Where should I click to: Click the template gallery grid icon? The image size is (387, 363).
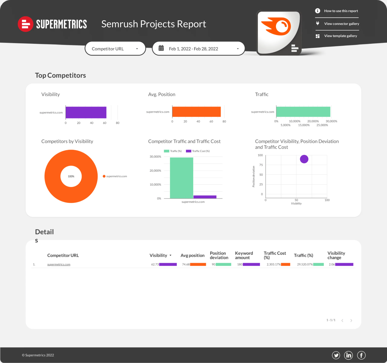click(318, 36)
